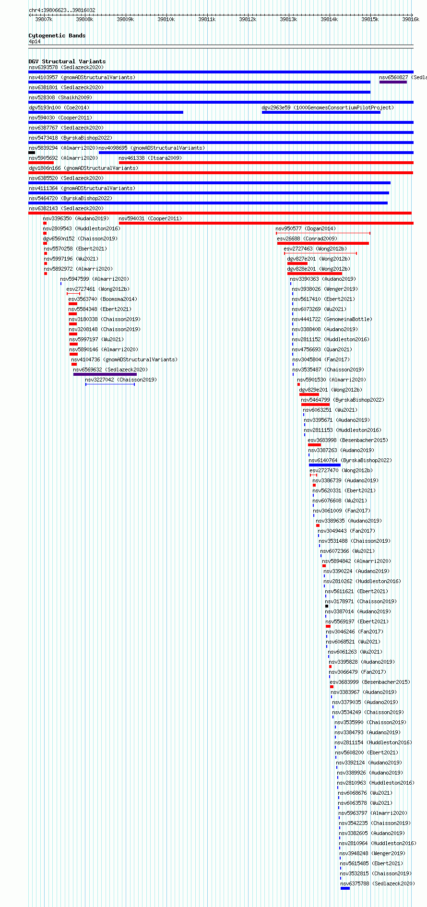This screenshot has width=427, height=907.
Task: Select nsv6387767 (Sedlazeck2020) variant
Action: pos(66,128)
